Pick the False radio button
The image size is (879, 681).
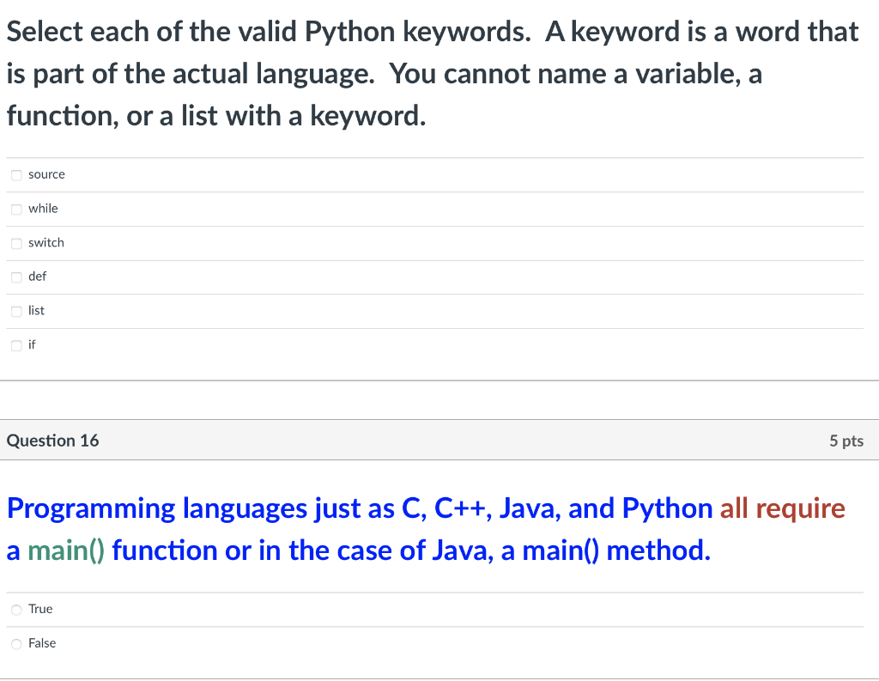[16, 644]
